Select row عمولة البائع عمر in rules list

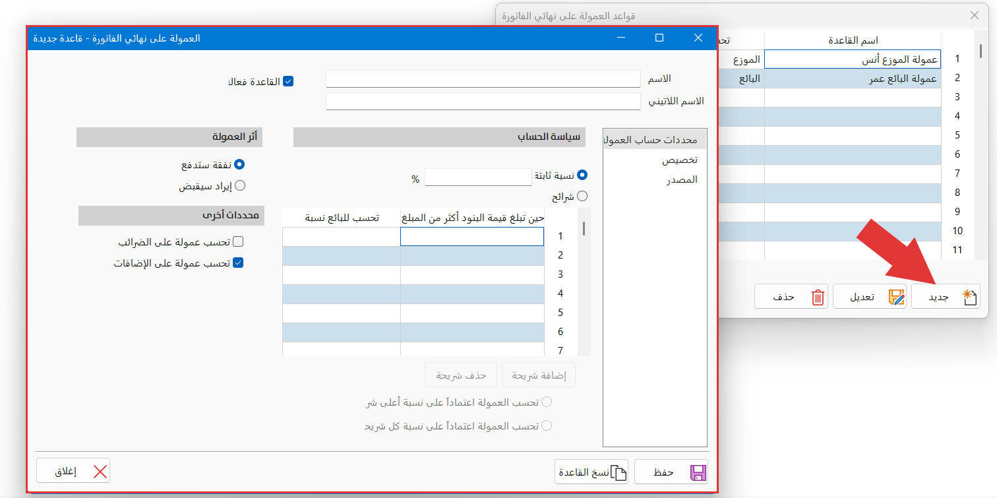point(853,78)
